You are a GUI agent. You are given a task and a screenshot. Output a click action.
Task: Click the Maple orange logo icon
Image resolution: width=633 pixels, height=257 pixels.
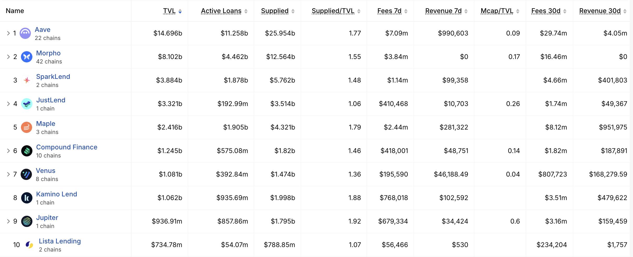click(27, 127)
